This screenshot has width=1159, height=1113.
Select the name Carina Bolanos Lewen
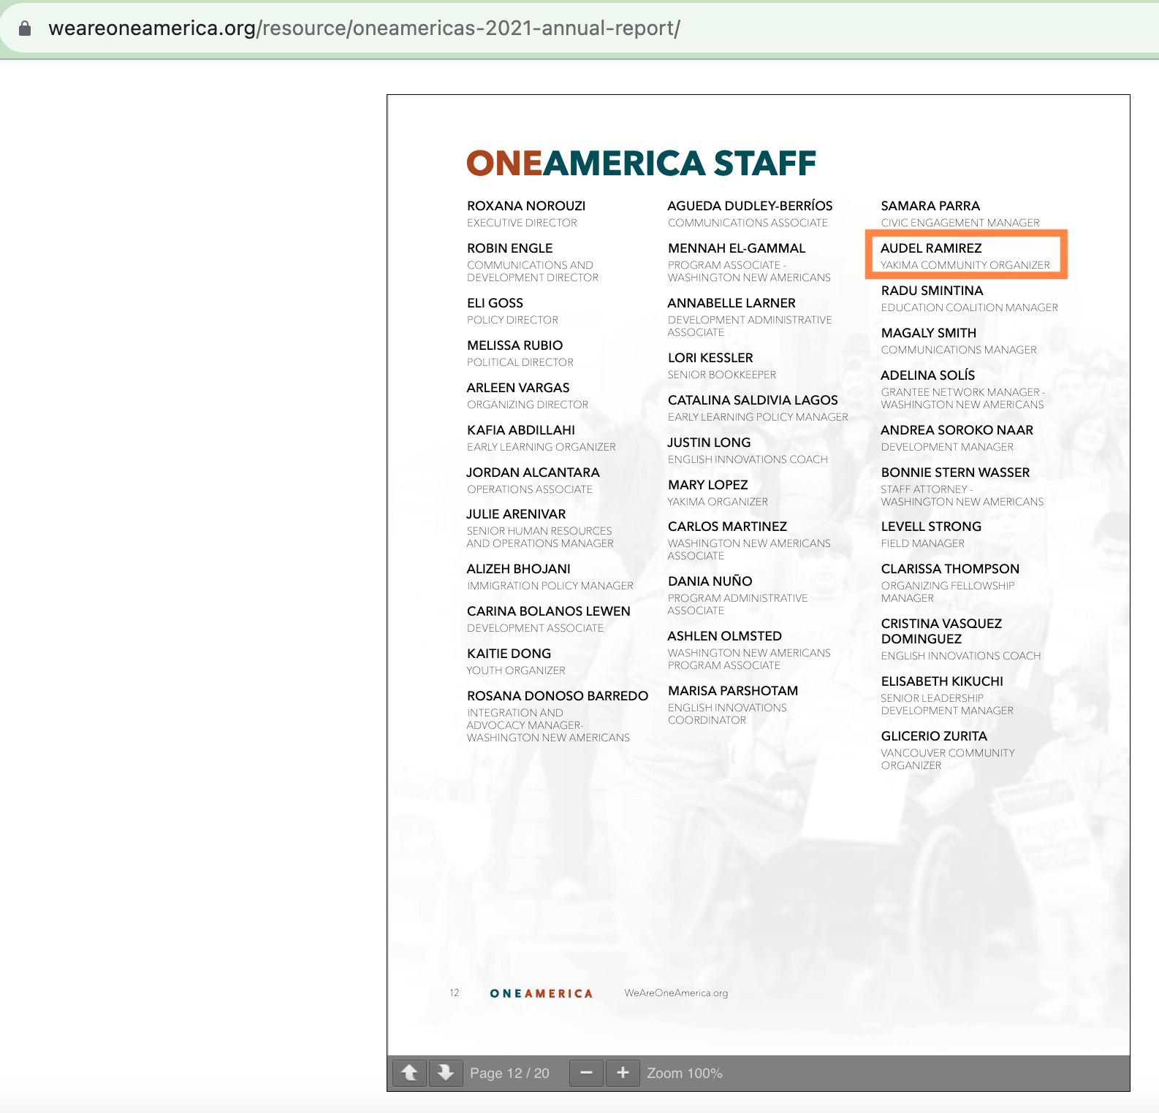549,611
